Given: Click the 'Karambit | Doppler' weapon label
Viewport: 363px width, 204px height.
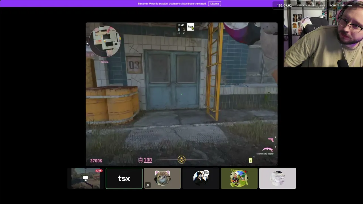Looking at the screenshot, I should coord(265,154).
